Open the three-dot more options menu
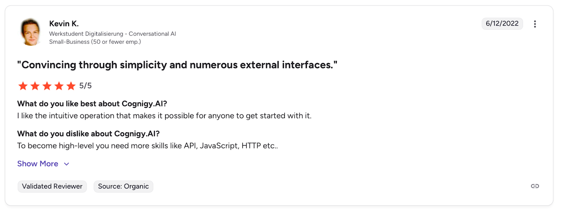Screen dimensions: 563x209 click(x=534, y=24)
